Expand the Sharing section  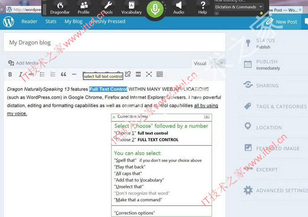274,85
